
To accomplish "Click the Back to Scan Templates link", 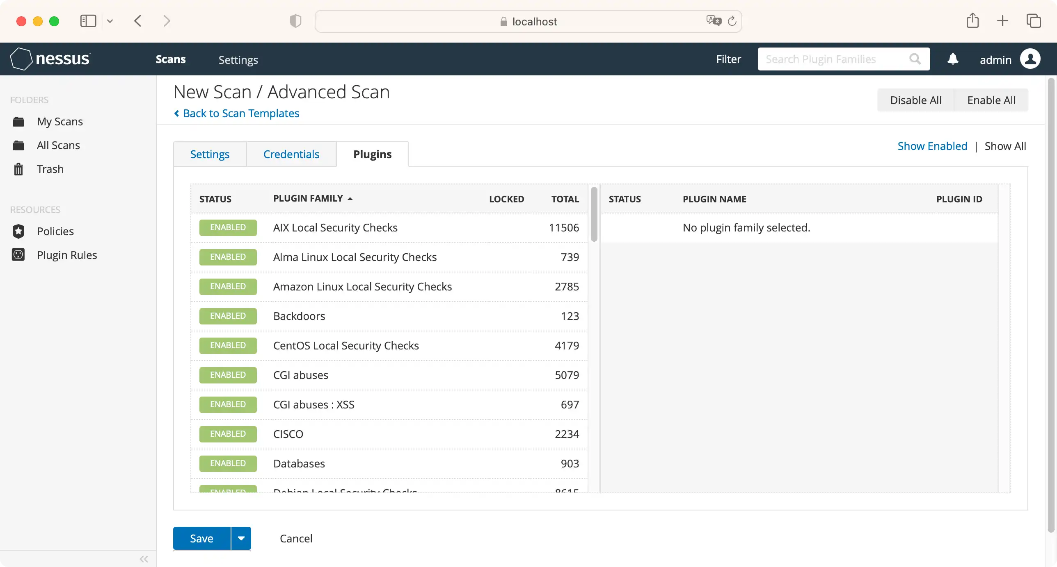I will click(240, 113).
